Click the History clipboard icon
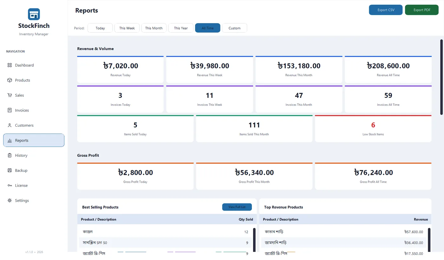Screen dimensions: 444x260 coord(10,155)
